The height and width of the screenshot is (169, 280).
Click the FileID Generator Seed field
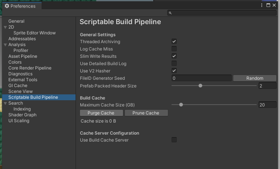(202, 78)
